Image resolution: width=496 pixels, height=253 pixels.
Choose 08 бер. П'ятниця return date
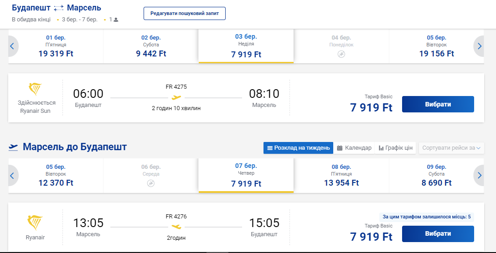[x=341, y=175]
